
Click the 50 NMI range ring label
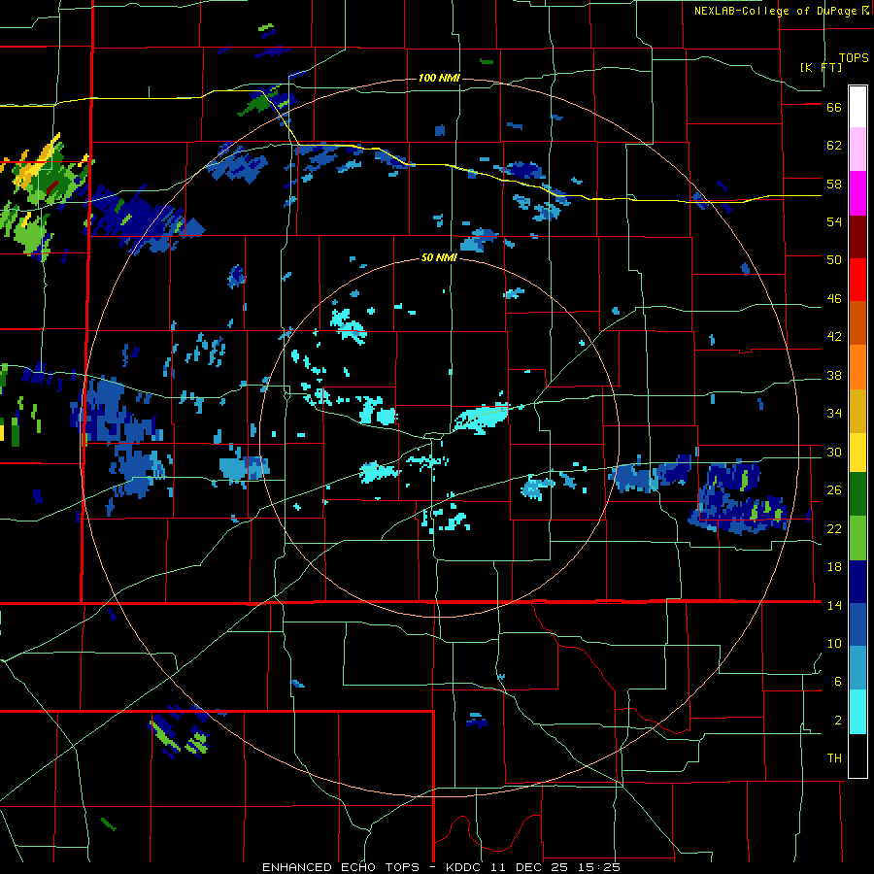coord(439,257)
